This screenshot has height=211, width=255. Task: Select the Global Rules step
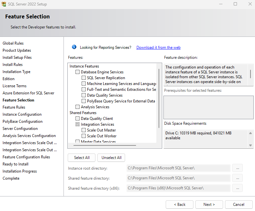click(x=13, y=43)
